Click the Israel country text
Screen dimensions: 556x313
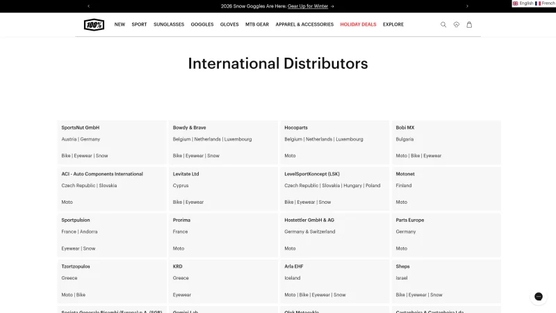click(402, 278)
